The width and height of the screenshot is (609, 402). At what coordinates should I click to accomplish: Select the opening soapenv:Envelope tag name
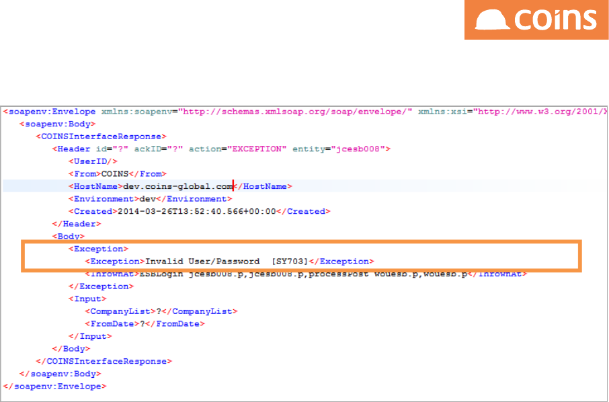coord(52,112)
